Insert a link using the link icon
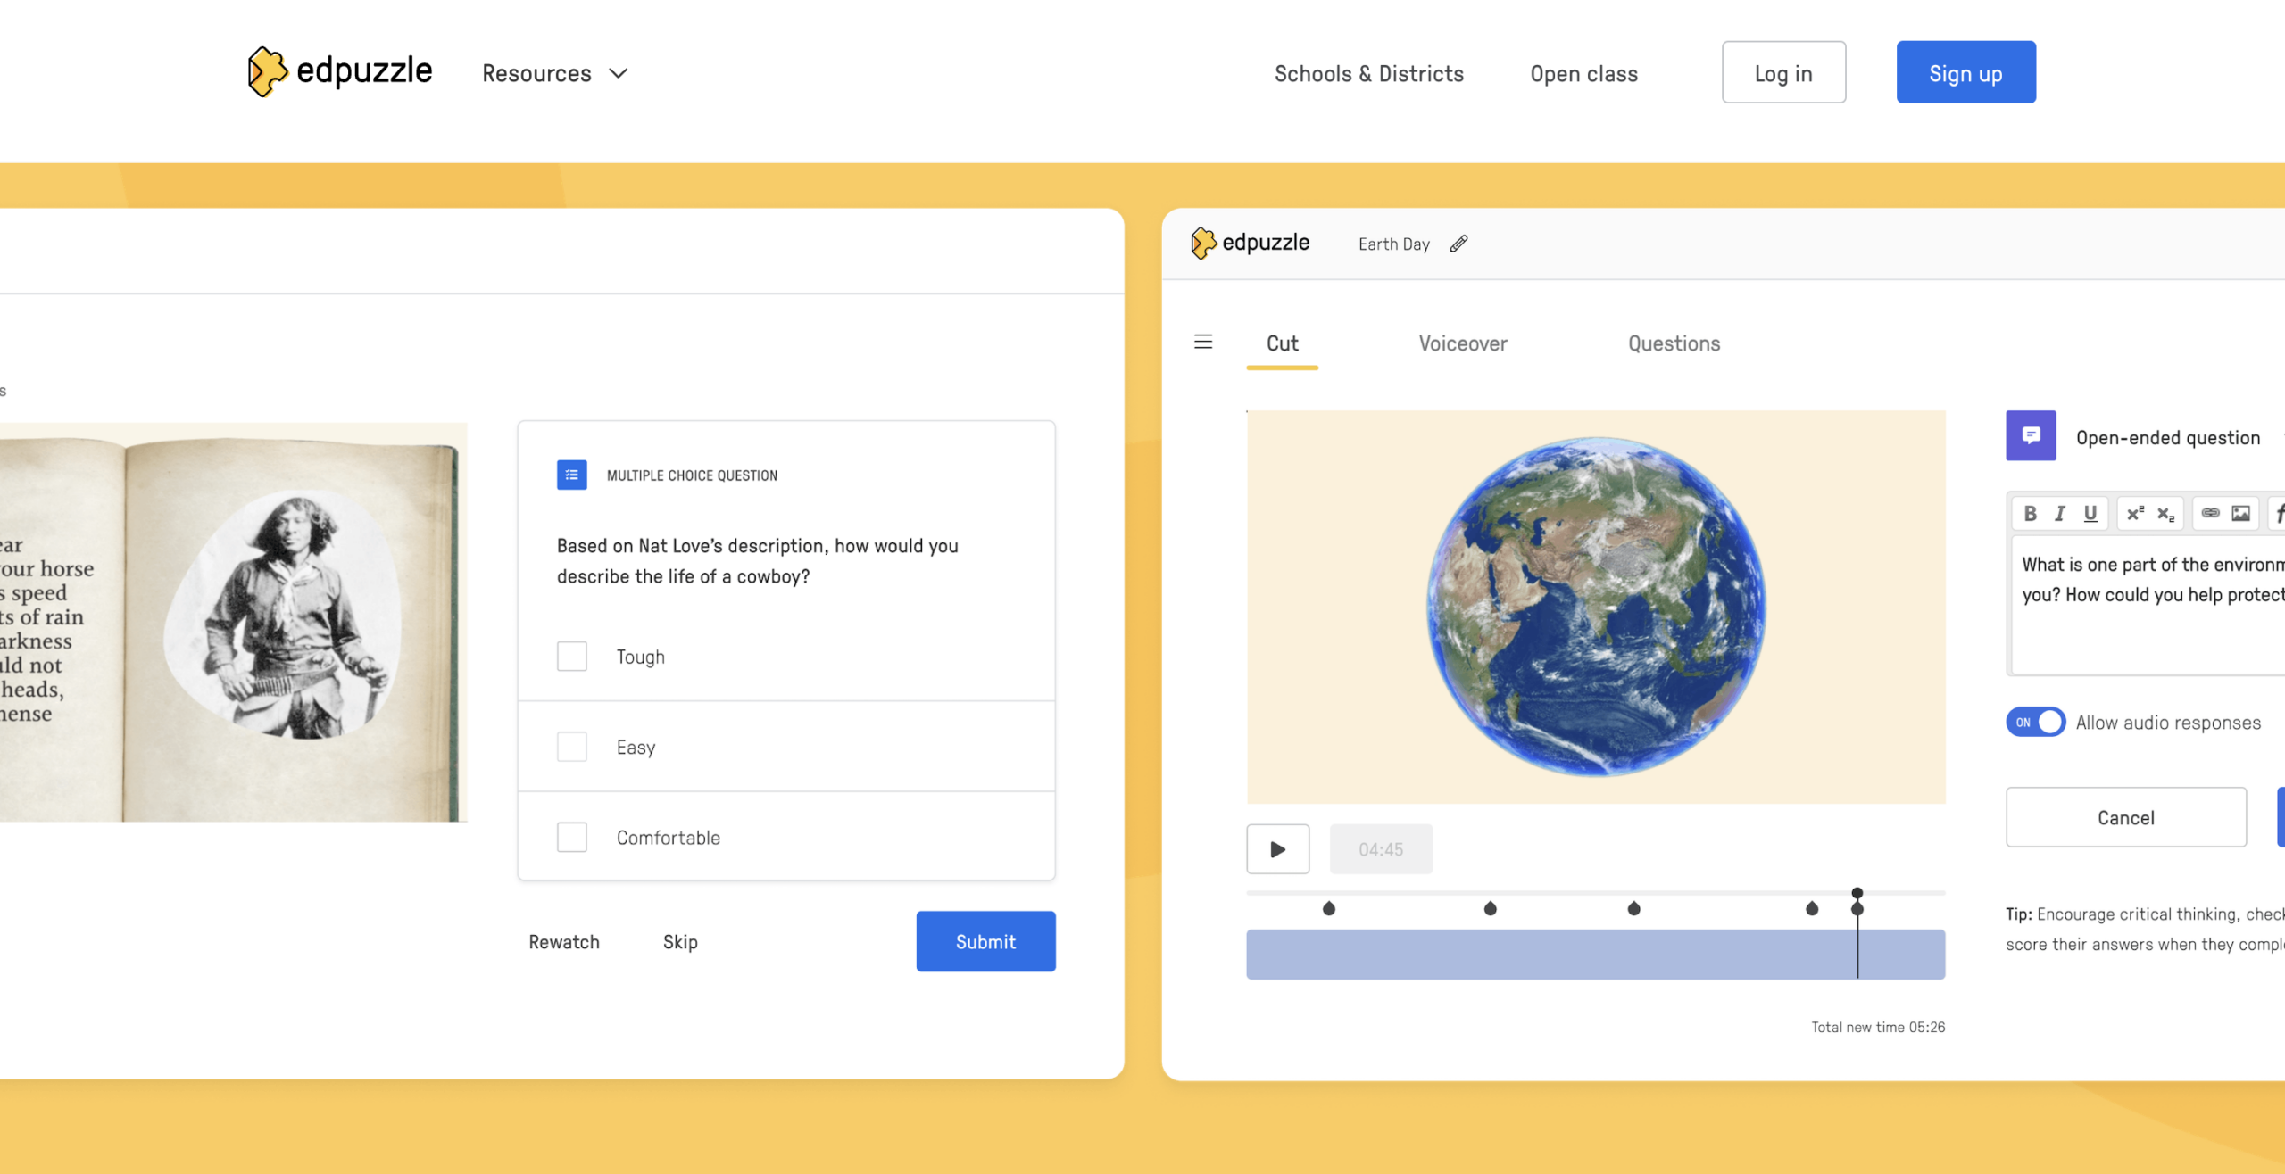This screenshot has width=2285, height=1174. pyautogui.click(x=2211, y=513)
